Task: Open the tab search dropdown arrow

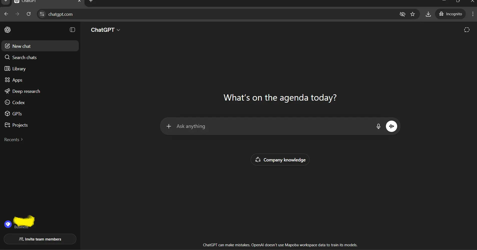Action: pos(6,1)
